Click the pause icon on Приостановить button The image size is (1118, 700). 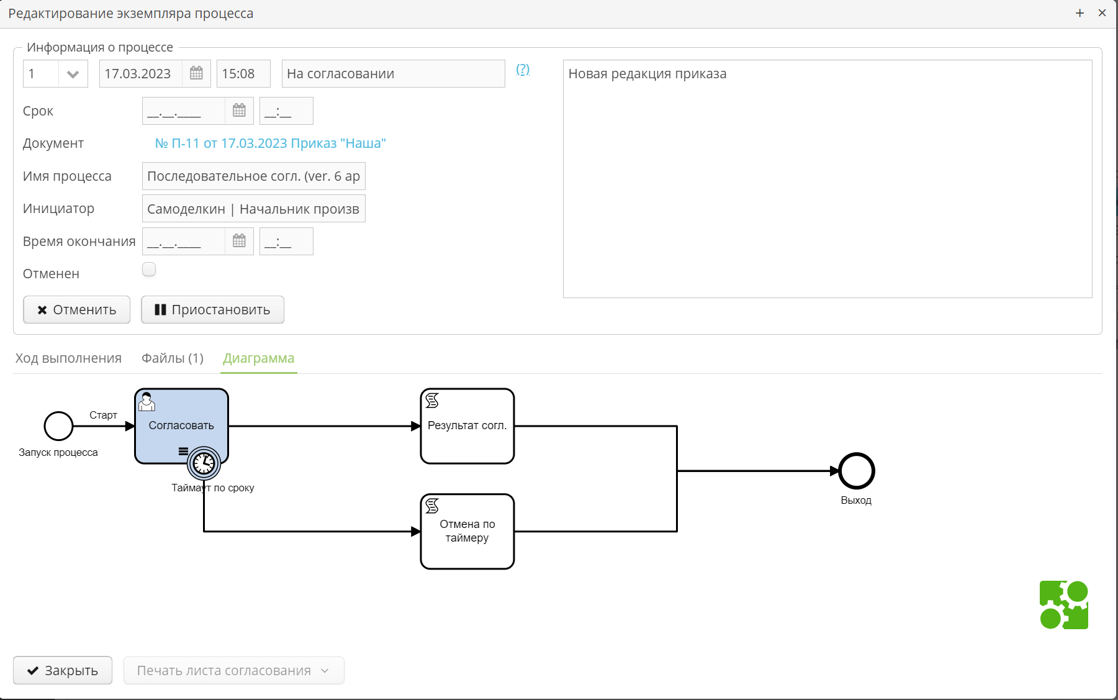pyautogui.click(x=160, y=309)
